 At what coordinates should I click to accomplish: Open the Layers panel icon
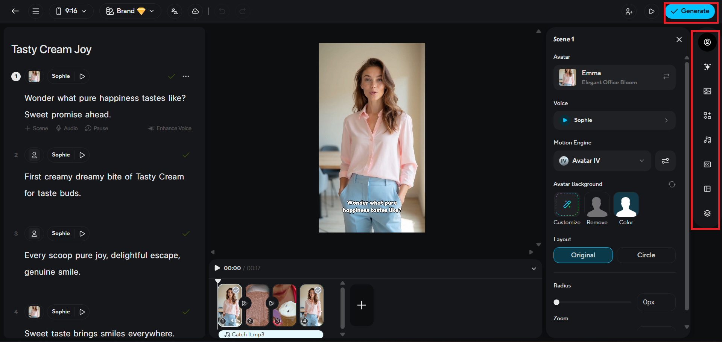click(707, 213)
